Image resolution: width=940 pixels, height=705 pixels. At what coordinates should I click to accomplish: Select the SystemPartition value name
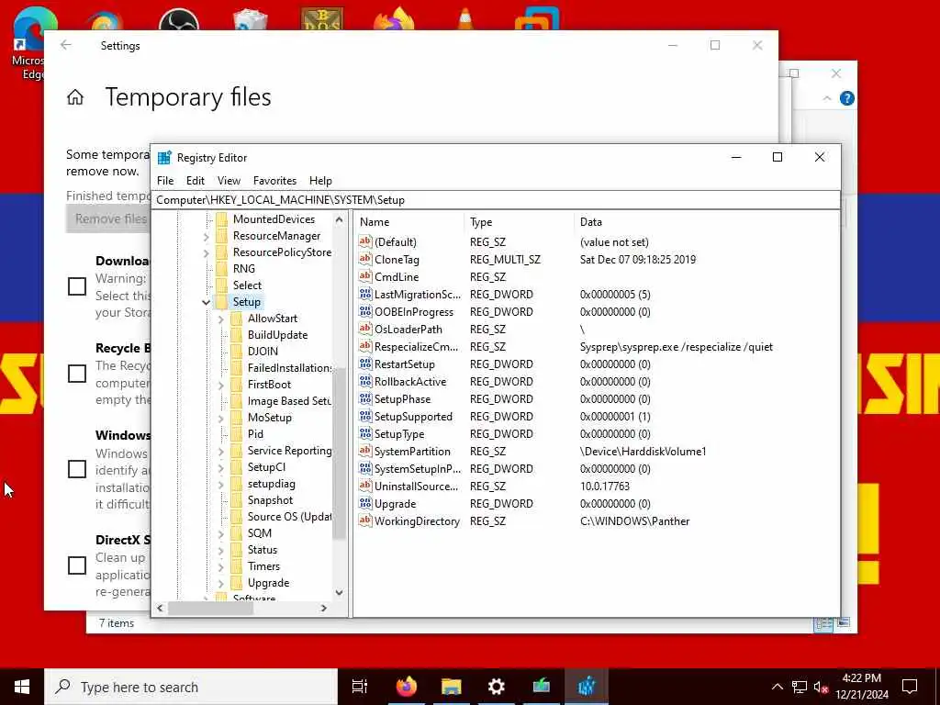pyautogui.click(x=412, y=451)
